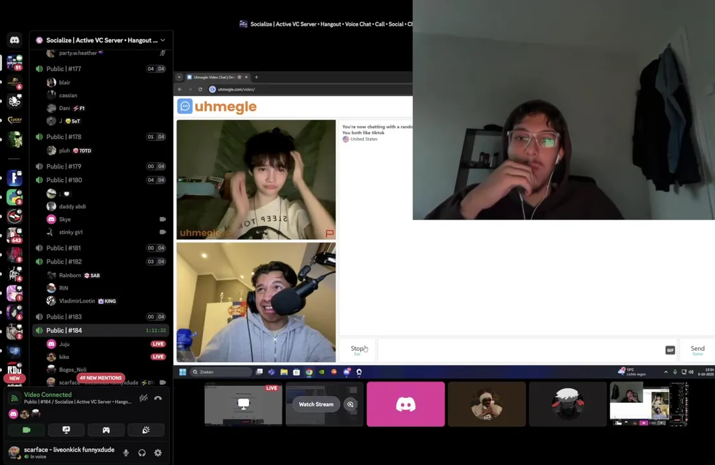The height and width of the screenshot is (465, 715).
Task: Join voice channel Public | #181
Action: click(100, 248)
